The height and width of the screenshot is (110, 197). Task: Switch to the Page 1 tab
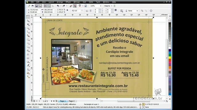point(62,101)
